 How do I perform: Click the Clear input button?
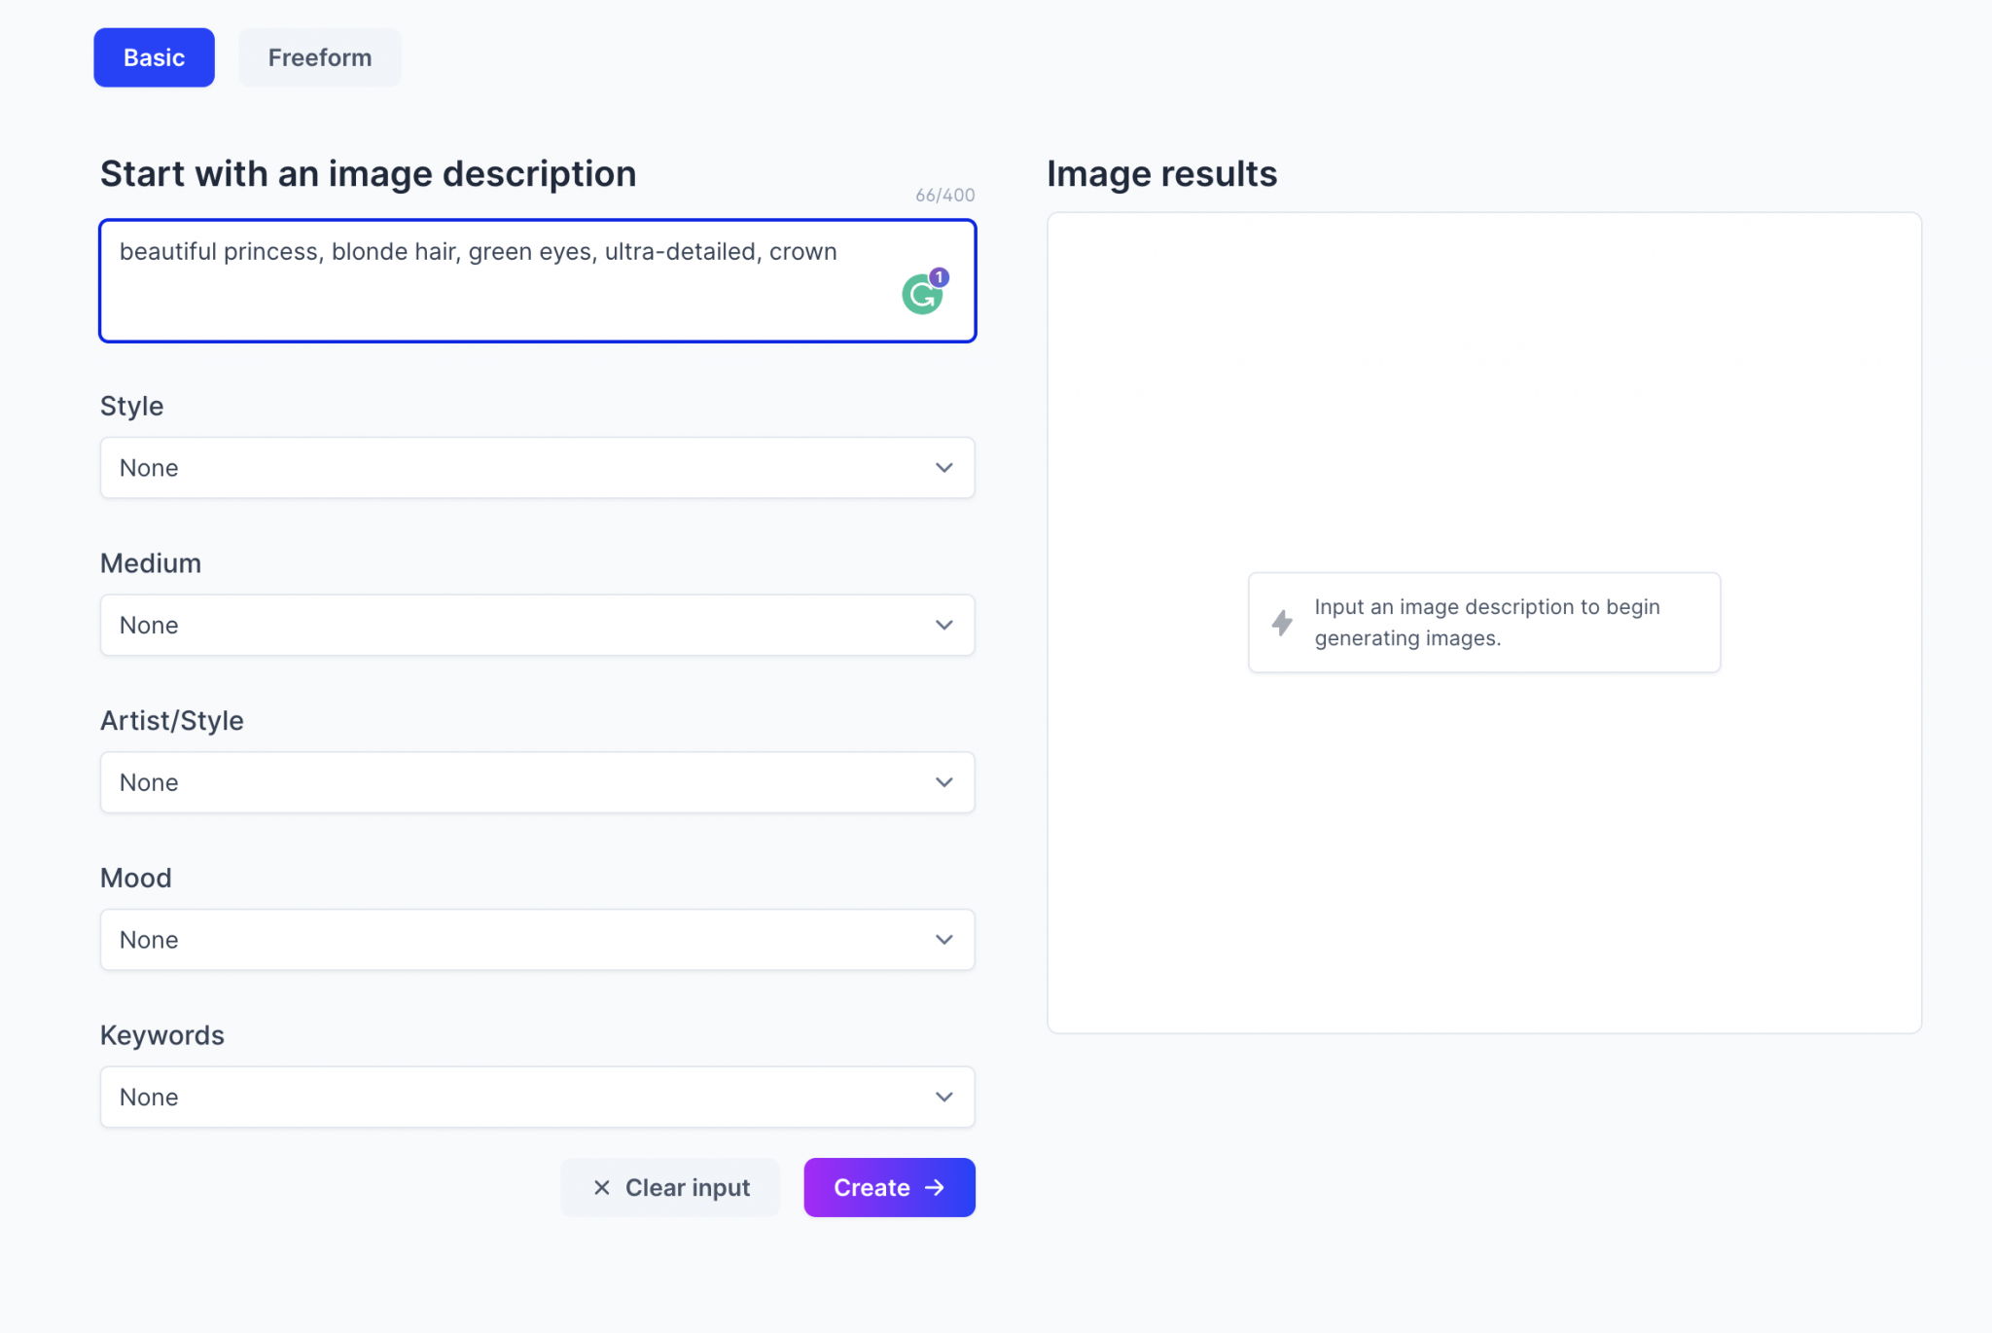tap(670, 1187)
